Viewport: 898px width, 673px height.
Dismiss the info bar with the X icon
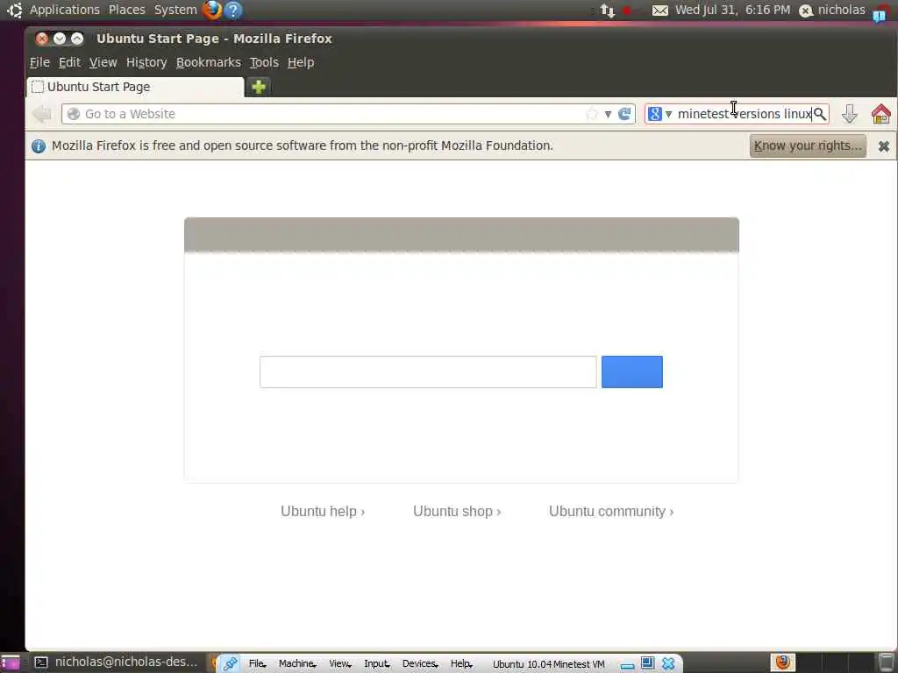884,146
